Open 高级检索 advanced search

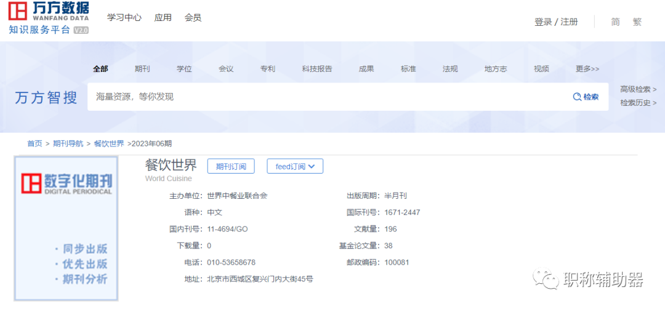coord(639,89)
